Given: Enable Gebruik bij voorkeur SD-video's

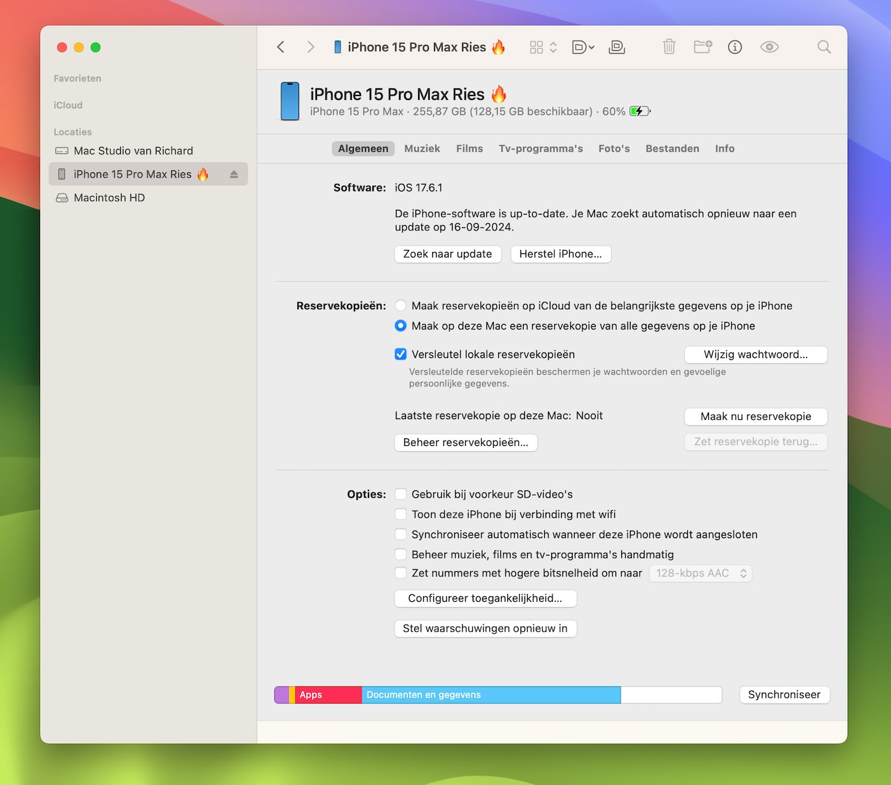Looking at the screenshot, I should pos(401,494).
